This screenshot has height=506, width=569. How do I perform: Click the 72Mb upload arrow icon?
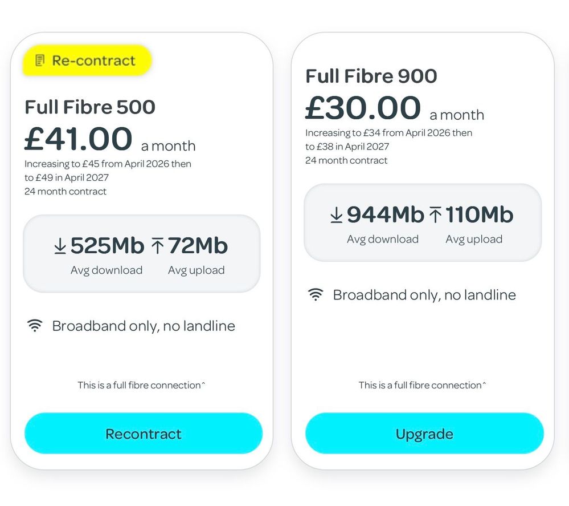coord(158,246)
